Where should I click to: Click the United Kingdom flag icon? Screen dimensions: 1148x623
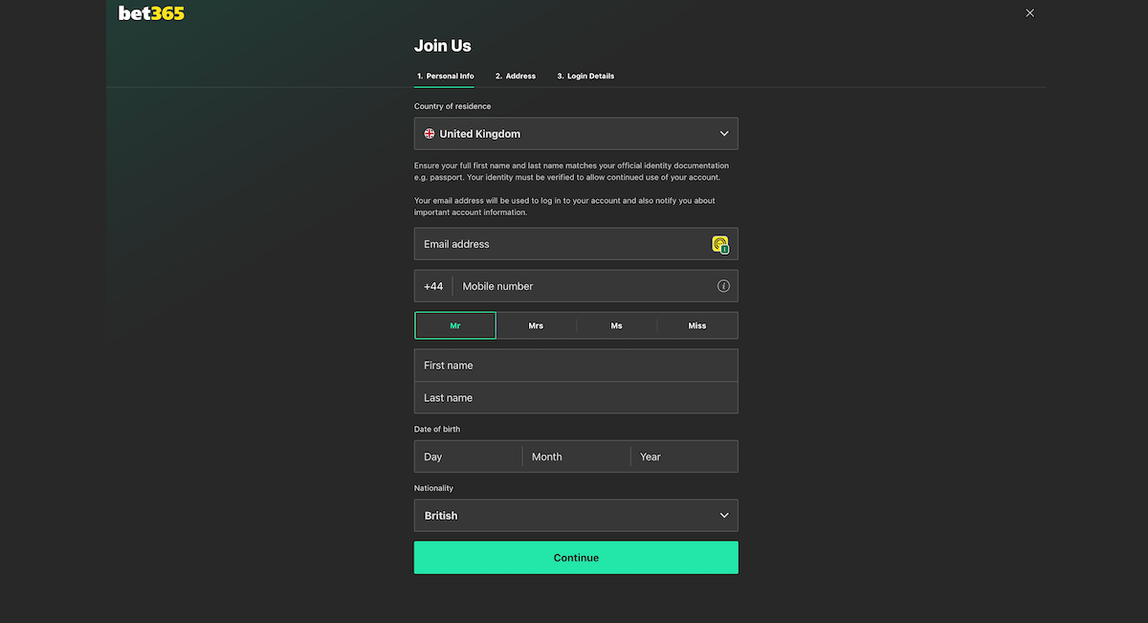click(430, 134)
